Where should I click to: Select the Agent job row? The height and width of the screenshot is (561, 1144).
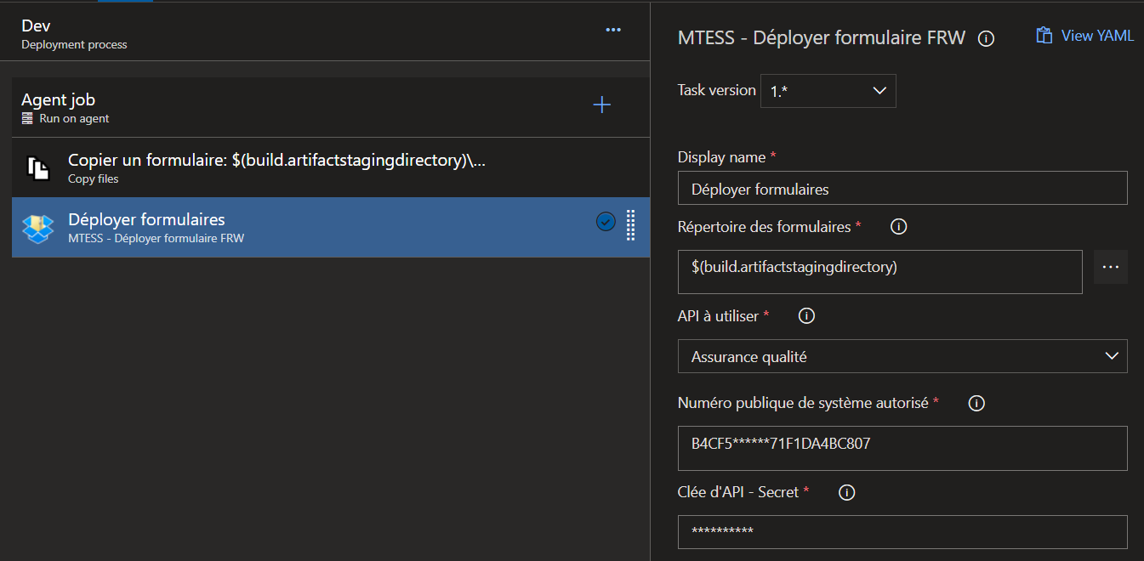pos(331,107)
